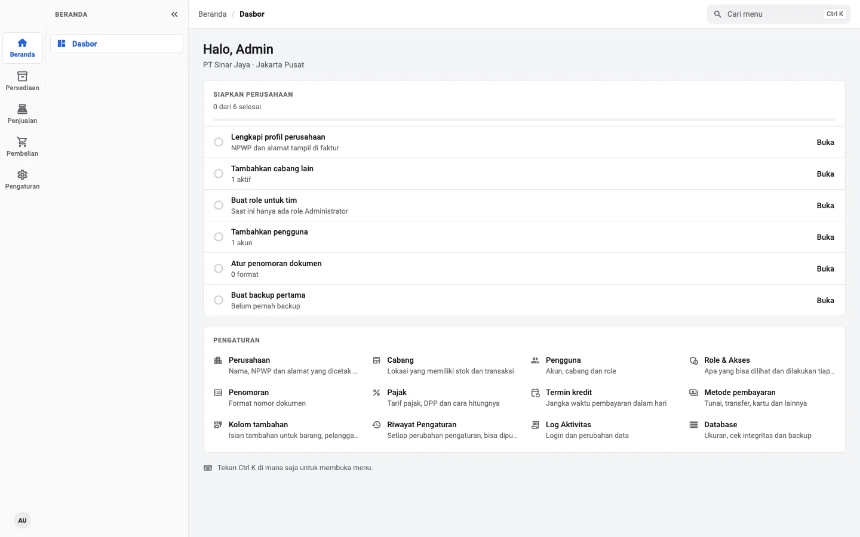
Task: Mark 'Lengkapi profil perusahaan' circle
Action: coord(219,142)
